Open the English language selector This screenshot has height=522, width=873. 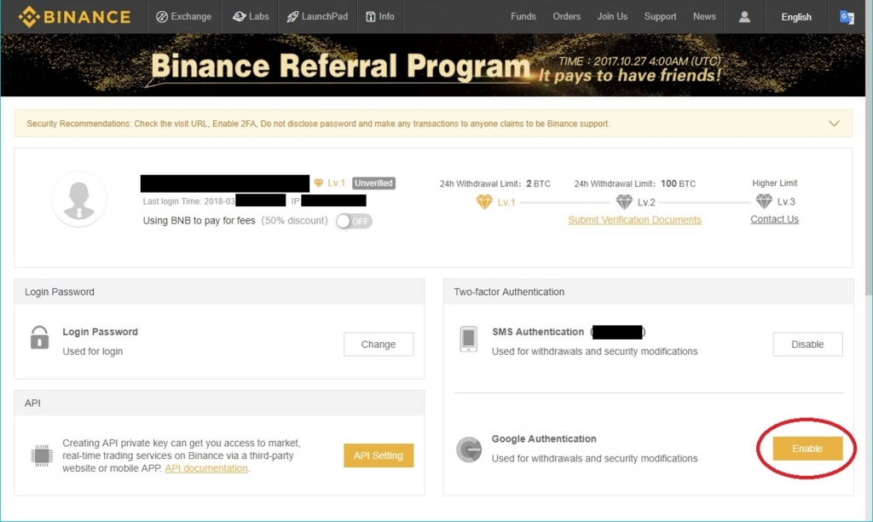tap(796, 17)
